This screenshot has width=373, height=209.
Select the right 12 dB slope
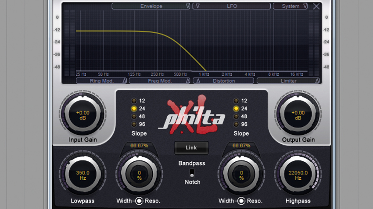[x=236, y=101]
